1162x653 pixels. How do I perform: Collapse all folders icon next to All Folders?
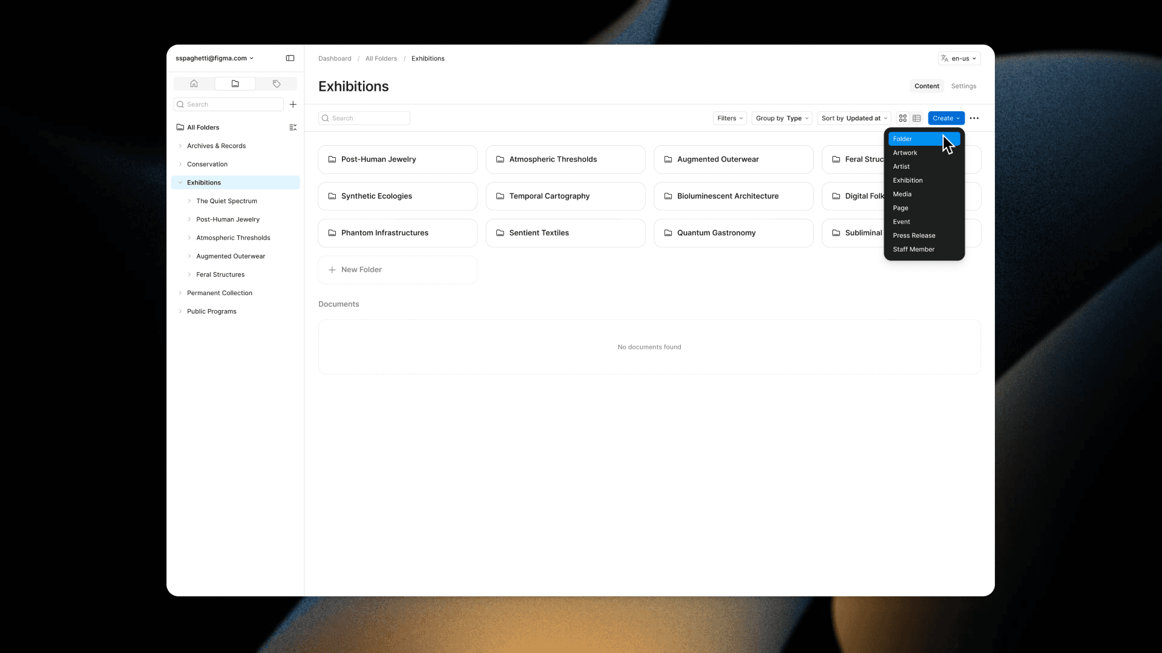point(293,128)
